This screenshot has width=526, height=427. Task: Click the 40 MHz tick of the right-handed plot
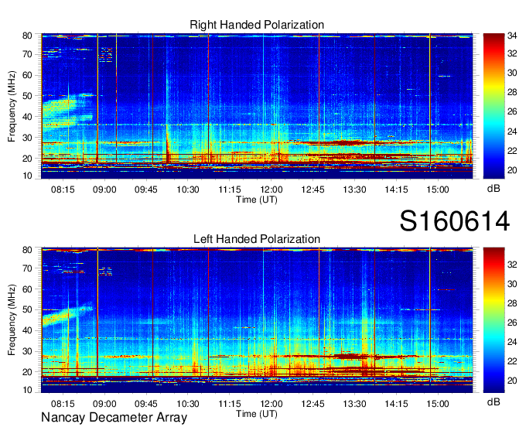(27, 117)
